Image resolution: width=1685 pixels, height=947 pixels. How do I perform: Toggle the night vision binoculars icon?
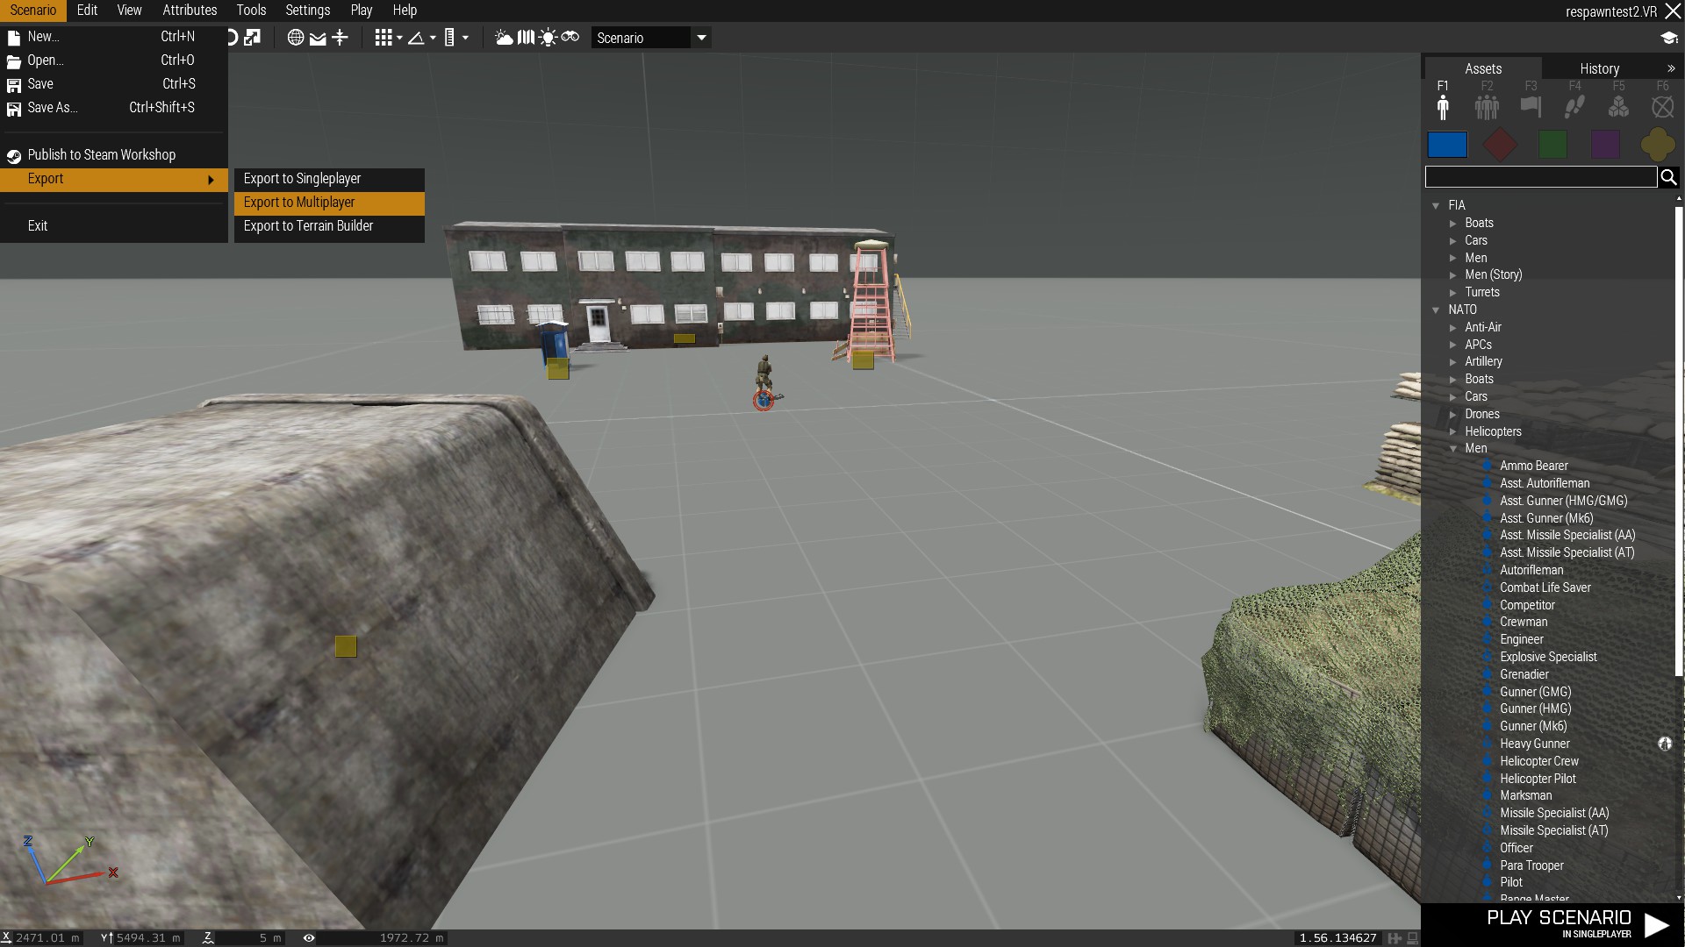tap(570, 38)
